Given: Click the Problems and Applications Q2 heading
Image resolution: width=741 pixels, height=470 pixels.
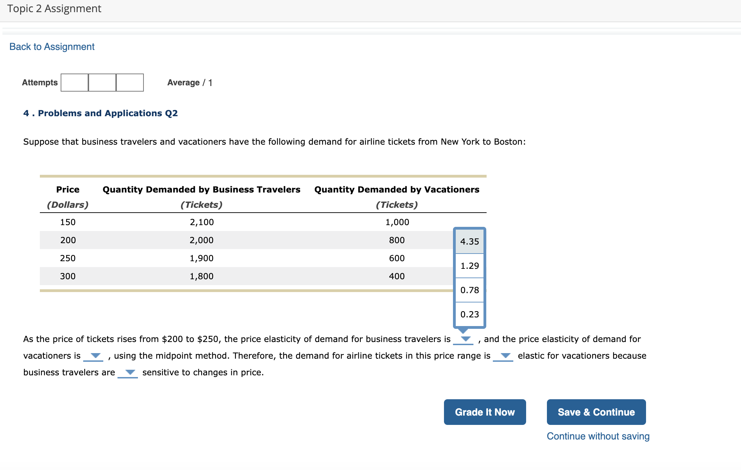Looking at the screenshot, I should [x=101, y=113].
